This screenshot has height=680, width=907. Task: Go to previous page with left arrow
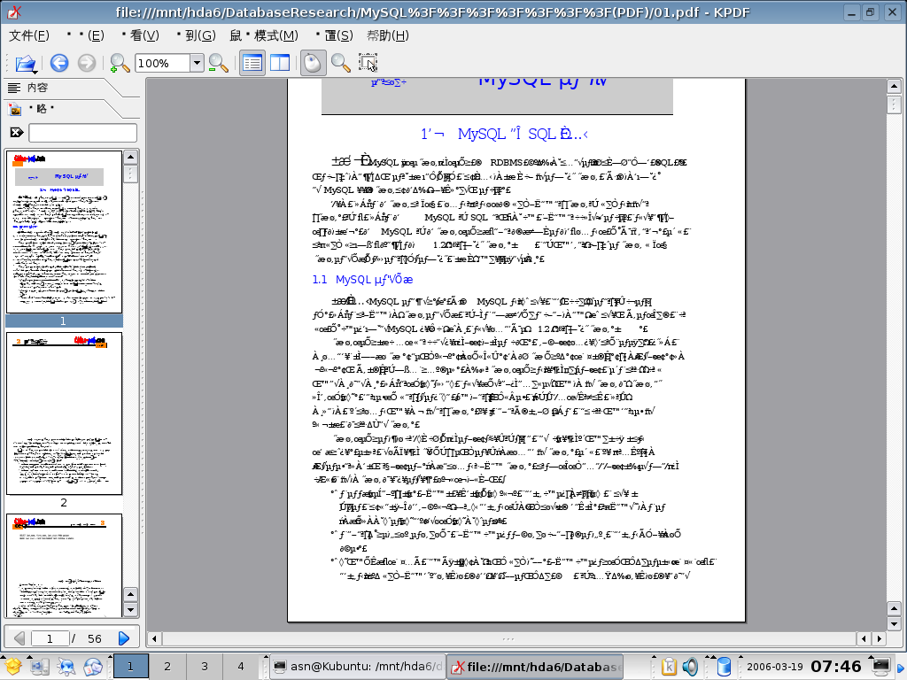19,637
